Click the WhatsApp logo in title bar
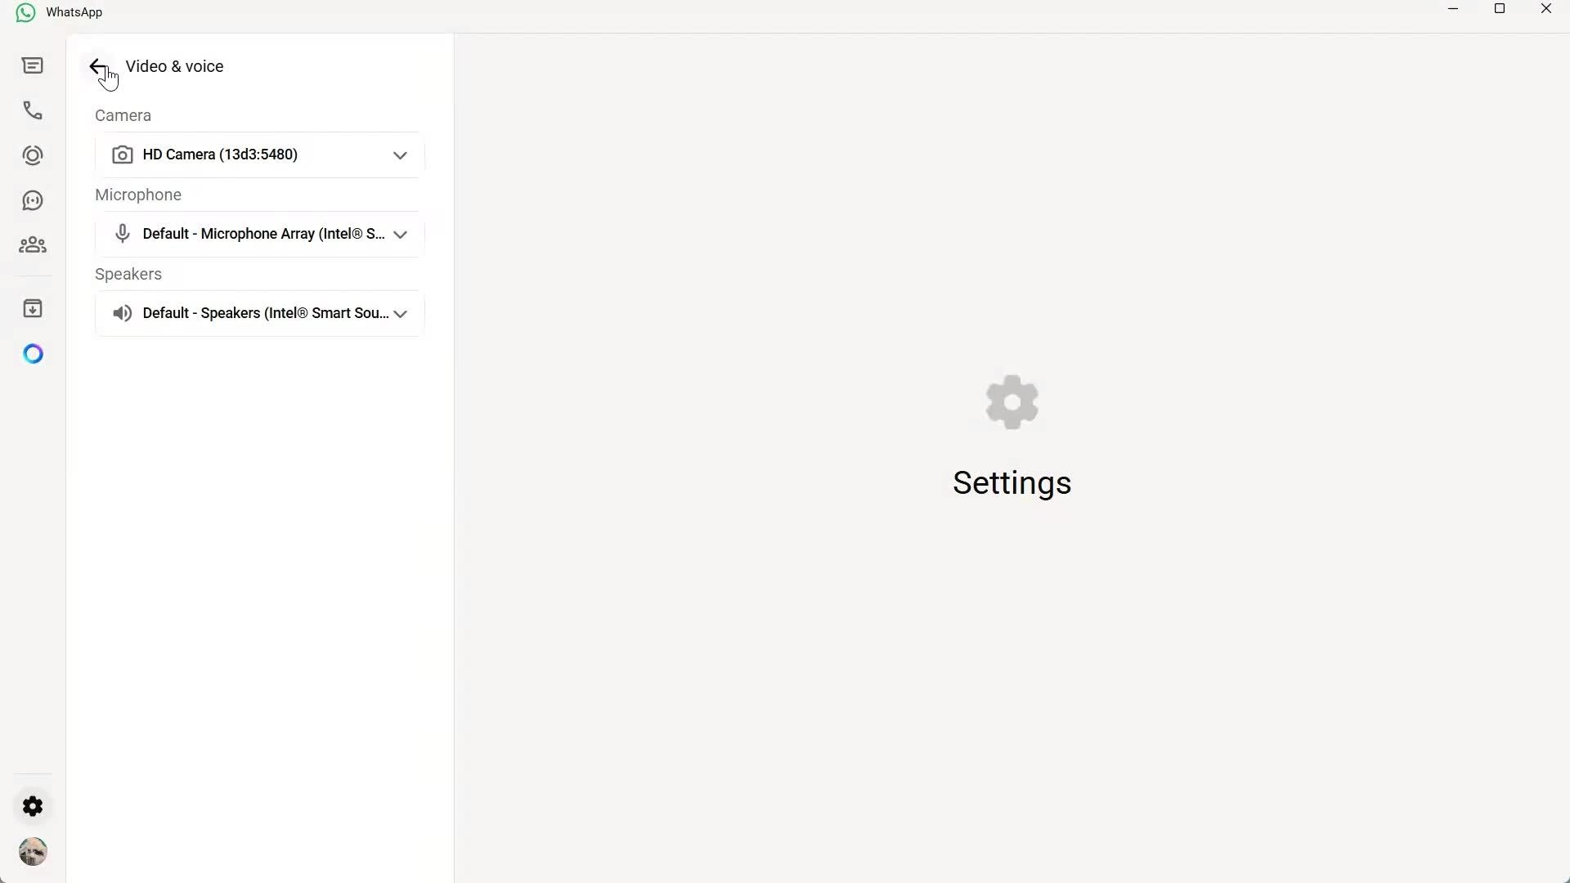 click(x=25, y=11)
